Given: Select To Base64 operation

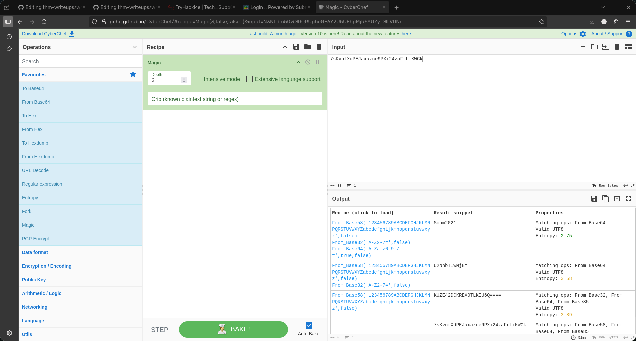Looking at the screenshot, I should coord(80,88).
